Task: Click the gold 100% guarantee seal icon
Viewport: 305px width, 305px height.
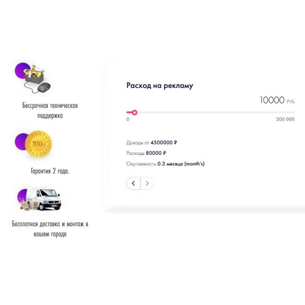Action: 39,144
